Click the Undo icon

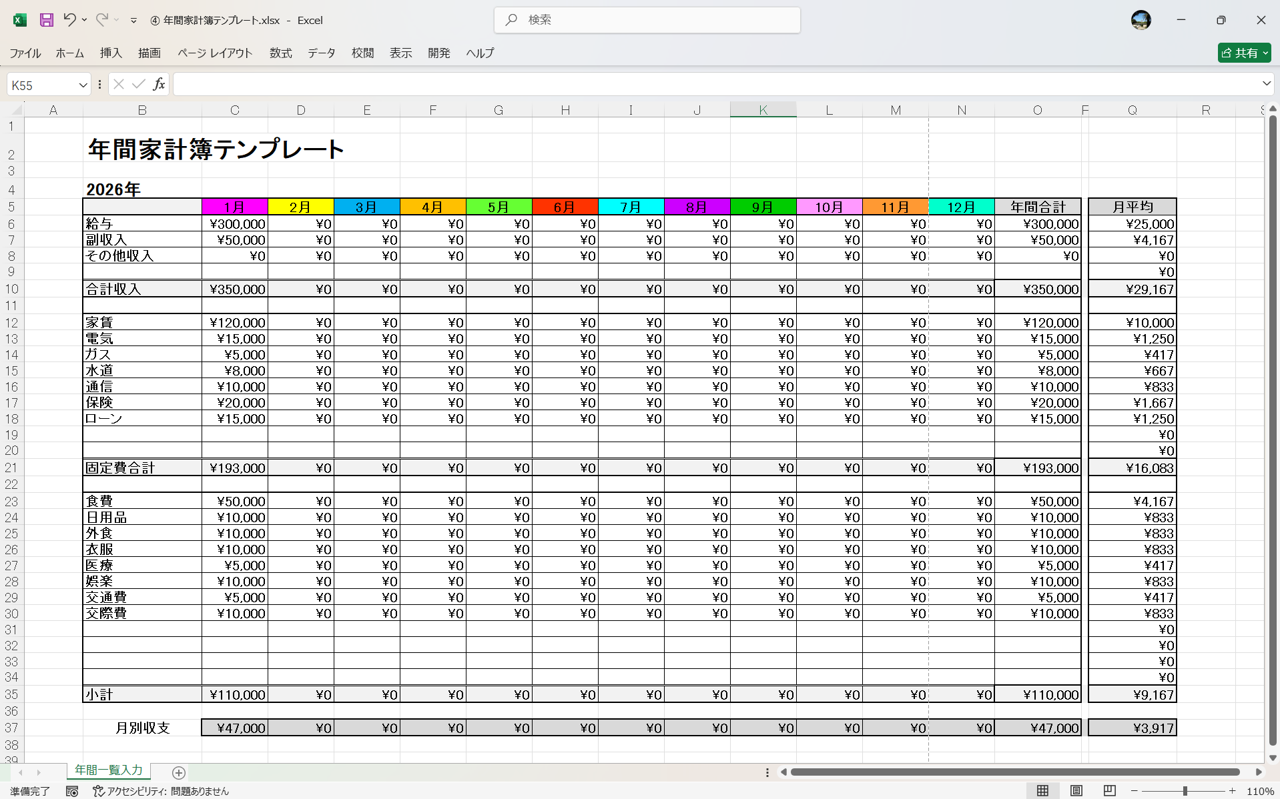69,20
